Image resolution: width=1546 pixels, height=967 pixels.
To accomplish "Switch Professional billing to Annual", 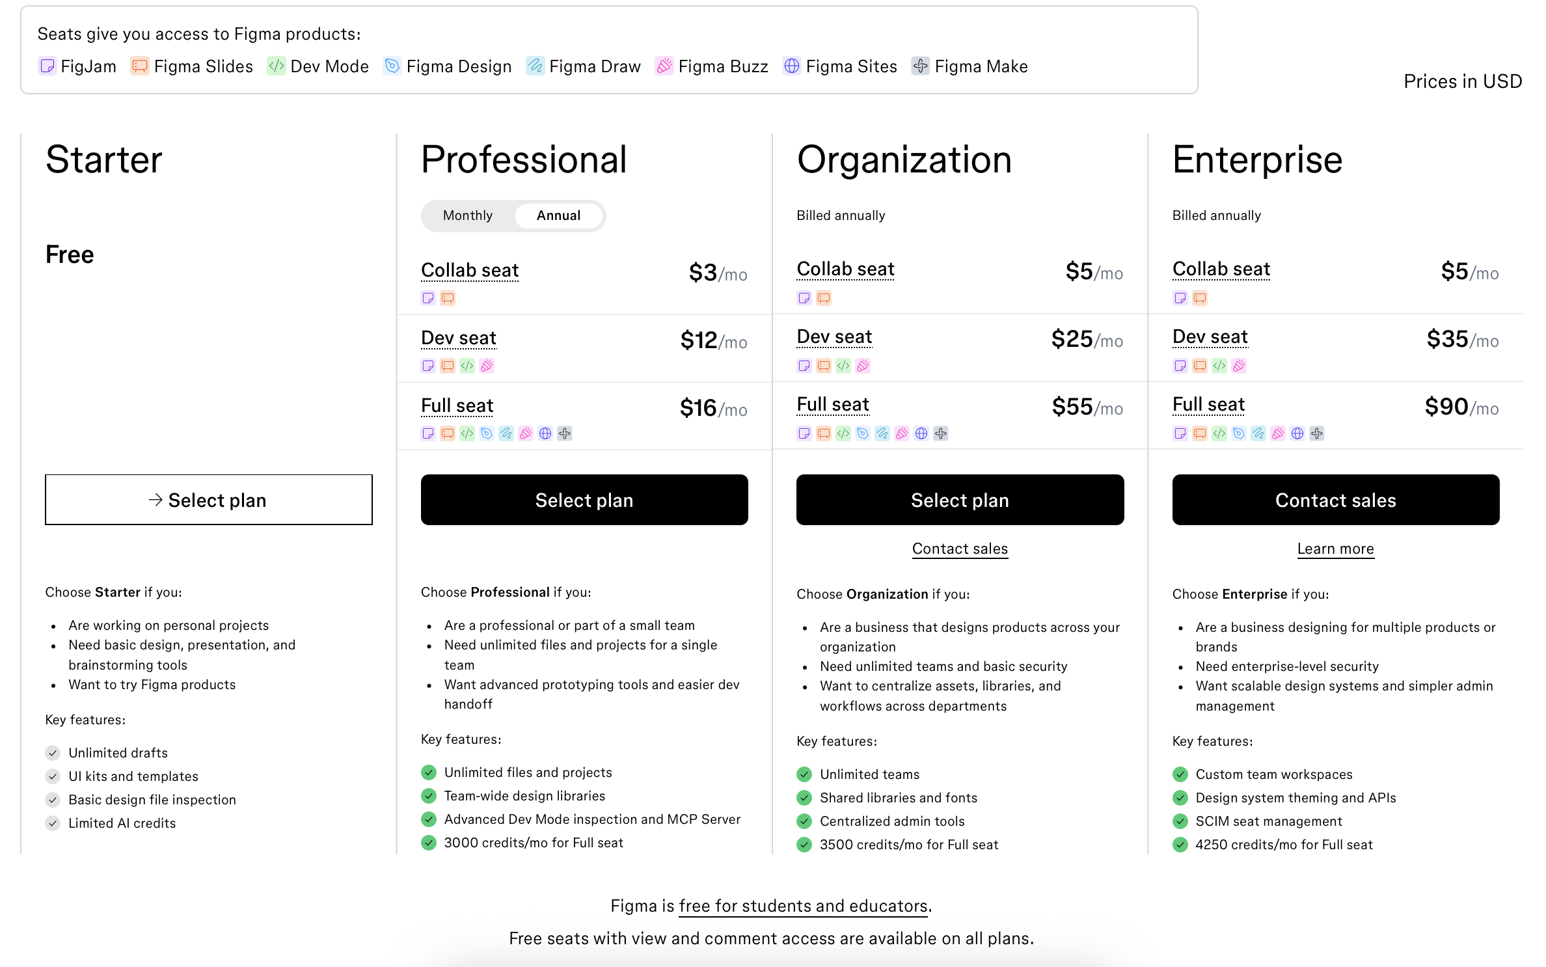I will coord(558,215).
